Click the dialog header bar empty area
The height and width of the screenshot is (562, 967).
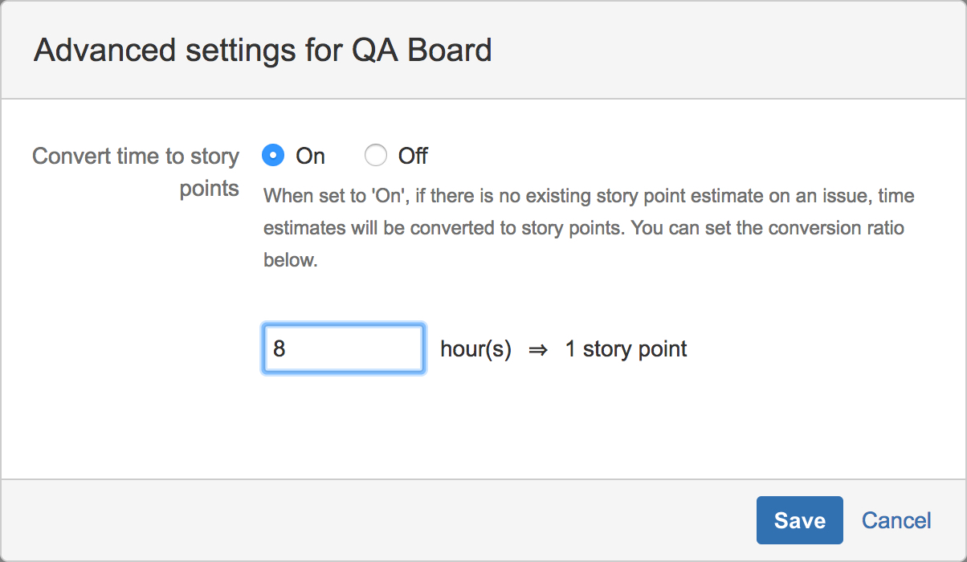pos(723,51)
